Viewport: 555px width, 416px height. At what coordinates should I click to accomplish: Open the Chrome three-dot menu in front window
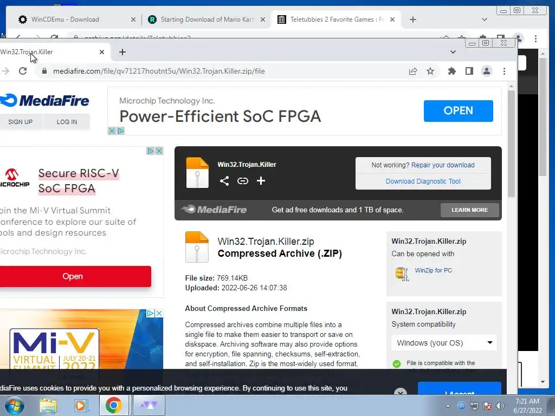pyautogui.click(x=505, y=71)
